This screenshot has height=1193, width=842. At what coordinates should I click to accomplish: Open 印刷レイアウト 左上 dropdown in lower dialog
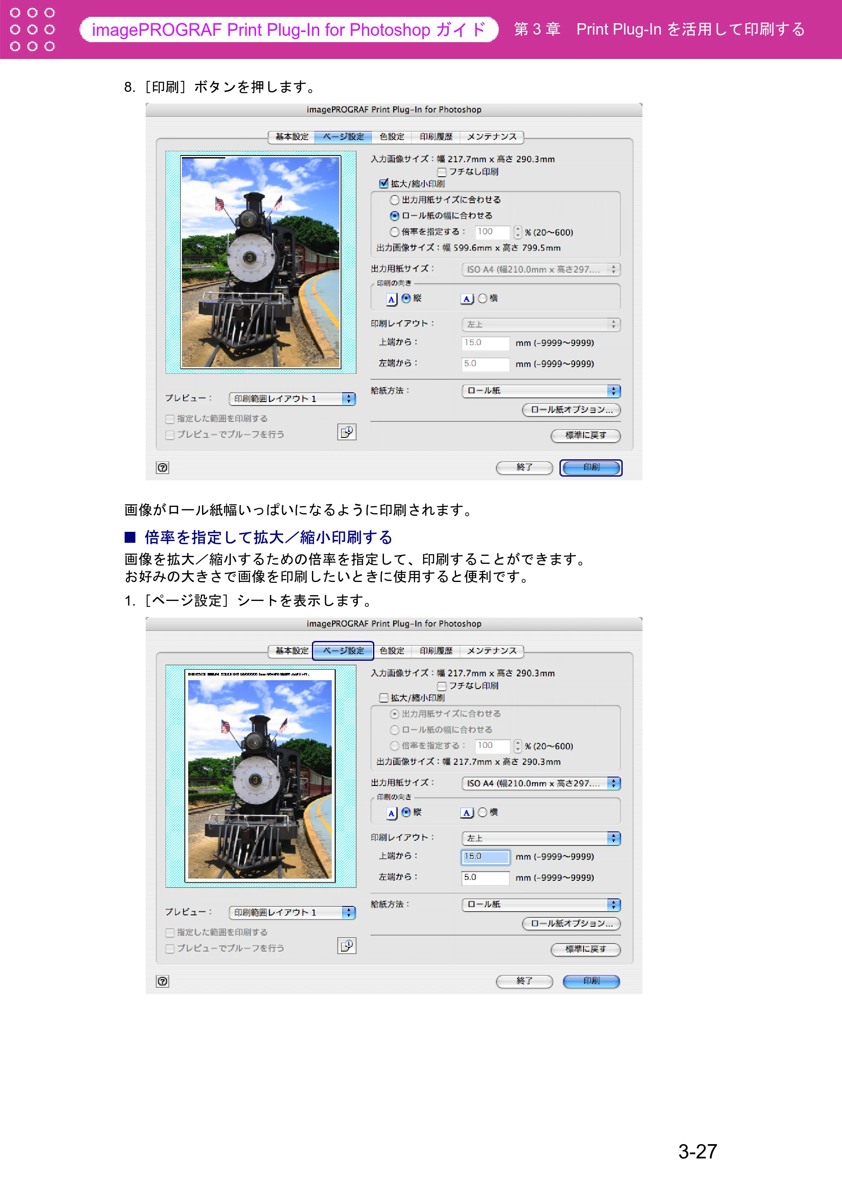tap(541, 838)
